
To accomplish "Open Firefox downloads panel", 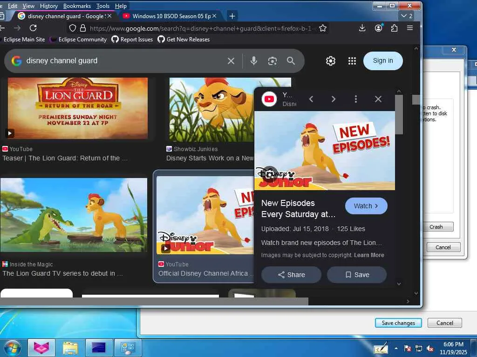I will pos(362,28).
